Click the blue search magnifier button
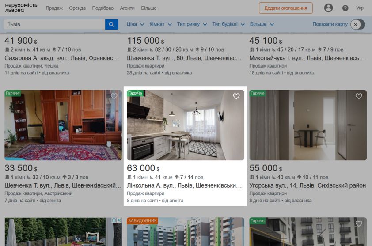This screenshot has height=246, width=372. coord(111,24)
